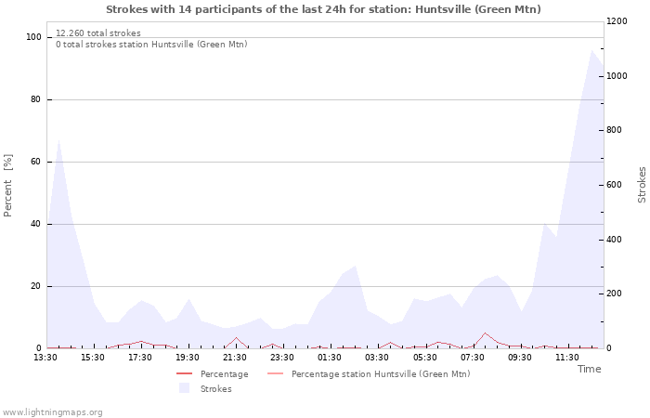This screenshot has height=418, width=650.
Task: Select the 12.260 total strokes text
Action: pyautogui.click(x=98, y=33)
